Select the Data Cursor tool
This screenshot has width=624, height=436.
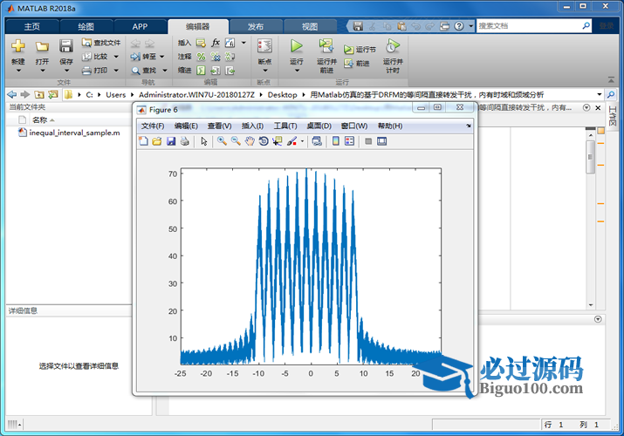(277, 141)
